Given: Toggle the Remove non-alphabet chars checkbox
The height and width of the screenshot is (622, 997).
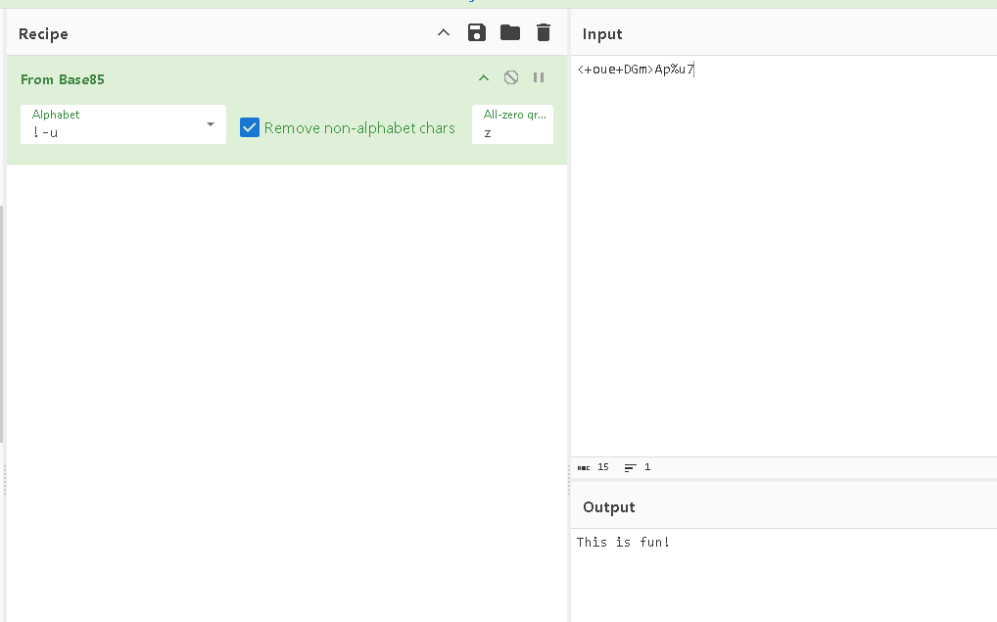Looking at the screenshot, I should point(250,127).
